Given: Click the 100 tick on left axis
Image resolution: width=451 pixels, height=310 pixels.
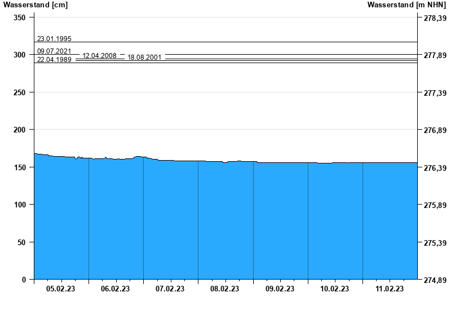Looking at the screenshot, I should tap(20, 205).
